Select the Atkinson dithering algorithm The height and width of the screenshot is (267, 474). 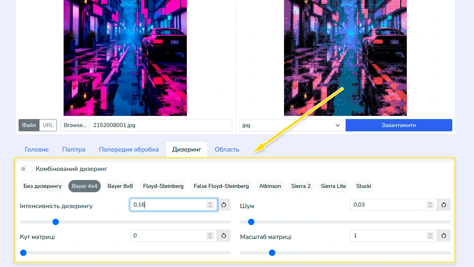click(270, 186)
